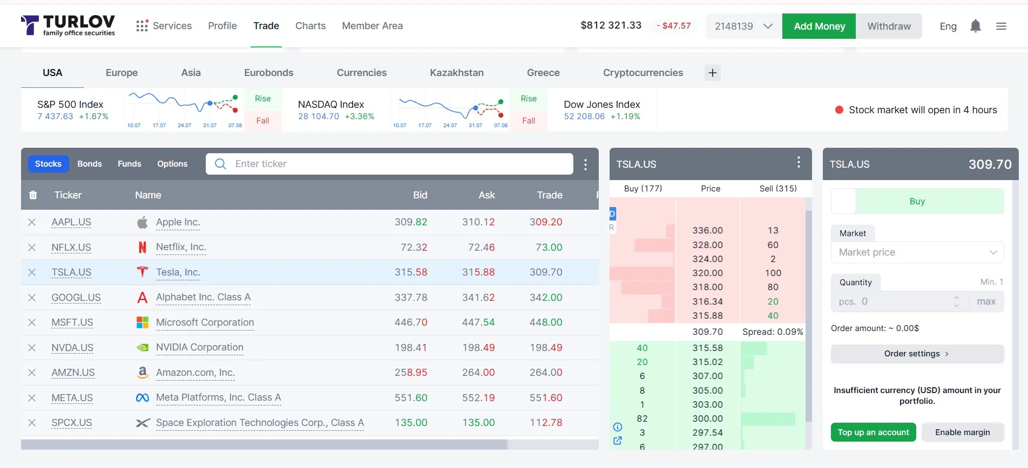Remove NVDA.US from the watchlist
Viewport: 1028px width, 468px height.
pyautogui.click(x=32, y=348)
